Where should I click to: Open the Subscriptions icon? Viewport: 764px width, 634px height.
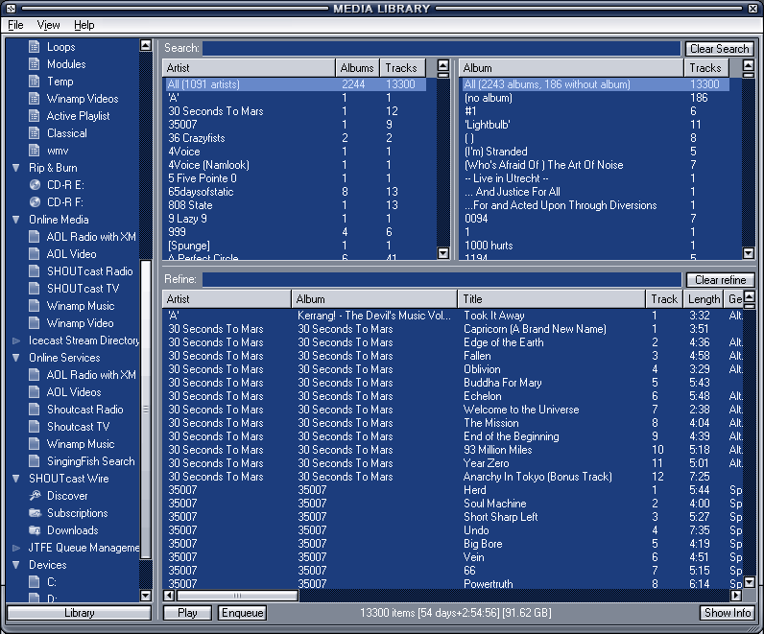[x=35, y=513]
